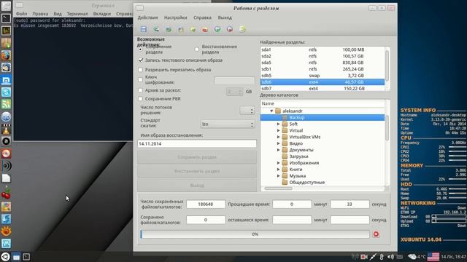Expand the Музыка folder

pyautogui.click(x=279, y=176)
